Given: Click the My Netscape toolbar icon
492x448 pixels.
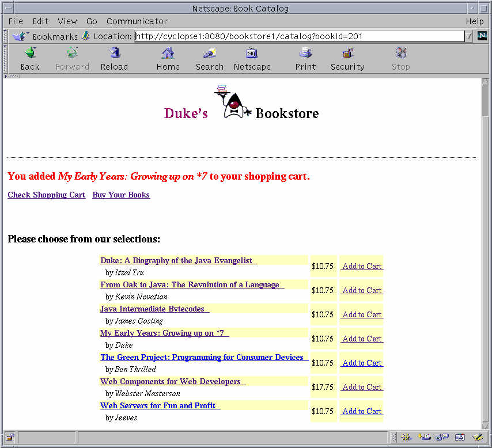Looking at the screenshot, I should (x=252, y=59).
